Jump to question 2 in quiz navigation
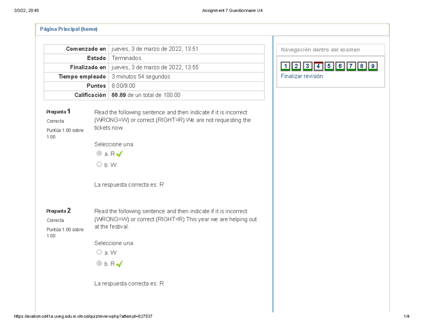The image size is (424, 327). tap(297, 66)
